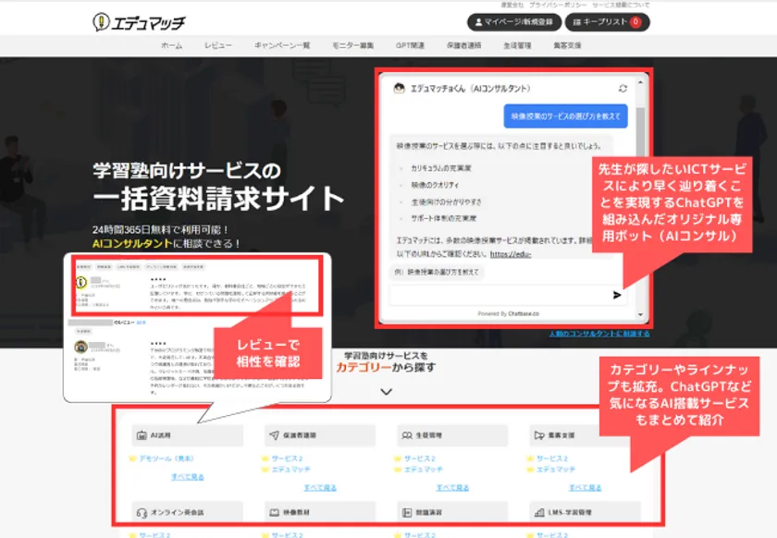Screen dimensions: 777x538
Task: Select 生徒管理 in top navigation bar
Action: (517, 45)
